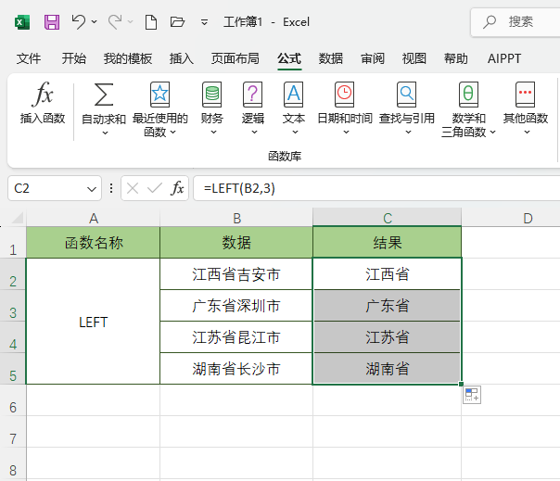Click the merged LEFT cell
This screenshot has height=481, width=560.
(94, 322)
